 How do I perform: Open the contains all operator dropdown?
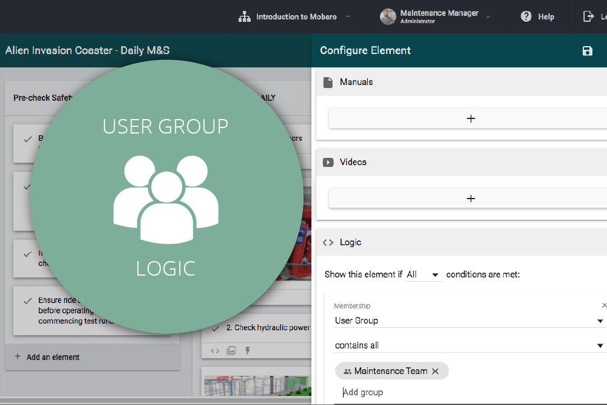click(x=470, y=345)
